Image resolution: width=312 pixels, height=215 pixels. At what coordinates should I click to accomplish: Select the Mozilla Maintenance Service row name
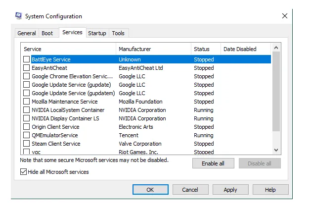(65, 102)
